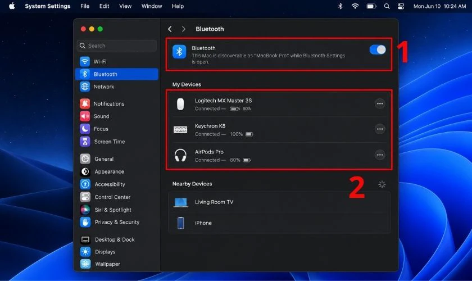This screenshot has height=281, width=472.
Task: Click the General gear icon
Action: coord(85,158)
